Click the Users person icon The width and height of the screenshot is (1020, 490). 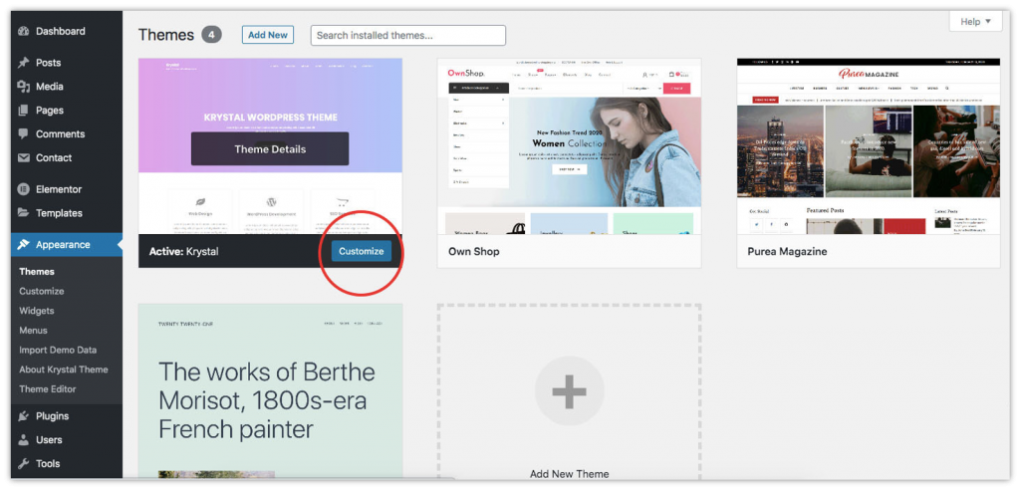pos(24,440)
